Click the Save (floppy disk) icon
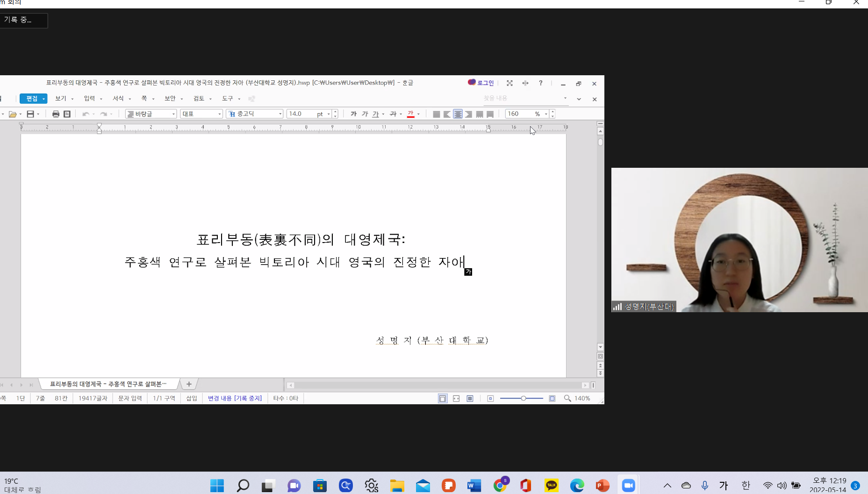The width and height of the screenshot is (868, 494). pos(30,114)
